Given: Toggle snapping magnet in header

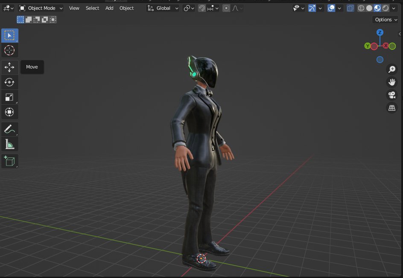Looking at the screenshot, I should [x=202, y=8].
